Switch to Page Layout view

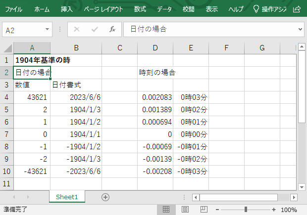click(x=185, y=210)
